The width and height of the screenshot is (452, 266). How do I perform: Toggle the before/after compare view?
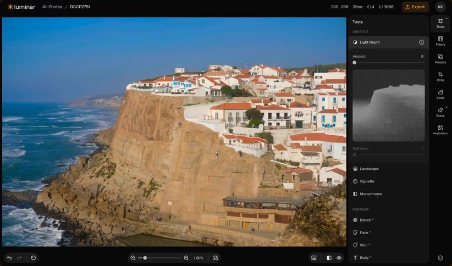[329, 258]
